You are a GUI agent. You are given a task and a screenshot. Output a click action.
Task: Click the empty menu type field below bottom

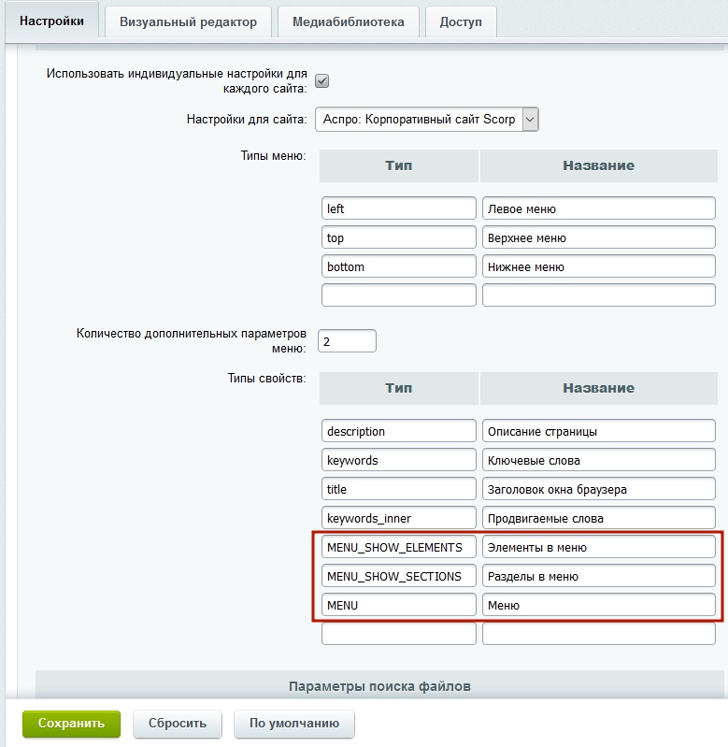point(398,295)
